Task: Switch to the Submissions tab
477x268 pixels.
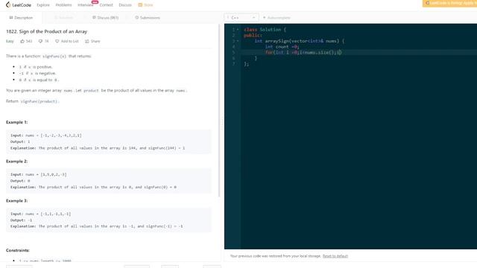Action: click(148, 18)
